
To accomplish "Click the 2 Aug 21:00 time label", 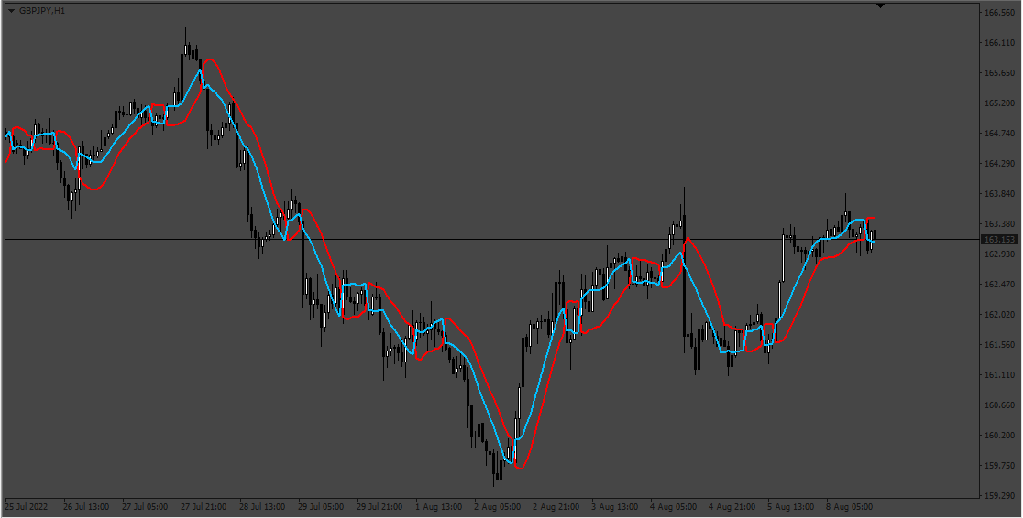I will click(x=555, y=507).
